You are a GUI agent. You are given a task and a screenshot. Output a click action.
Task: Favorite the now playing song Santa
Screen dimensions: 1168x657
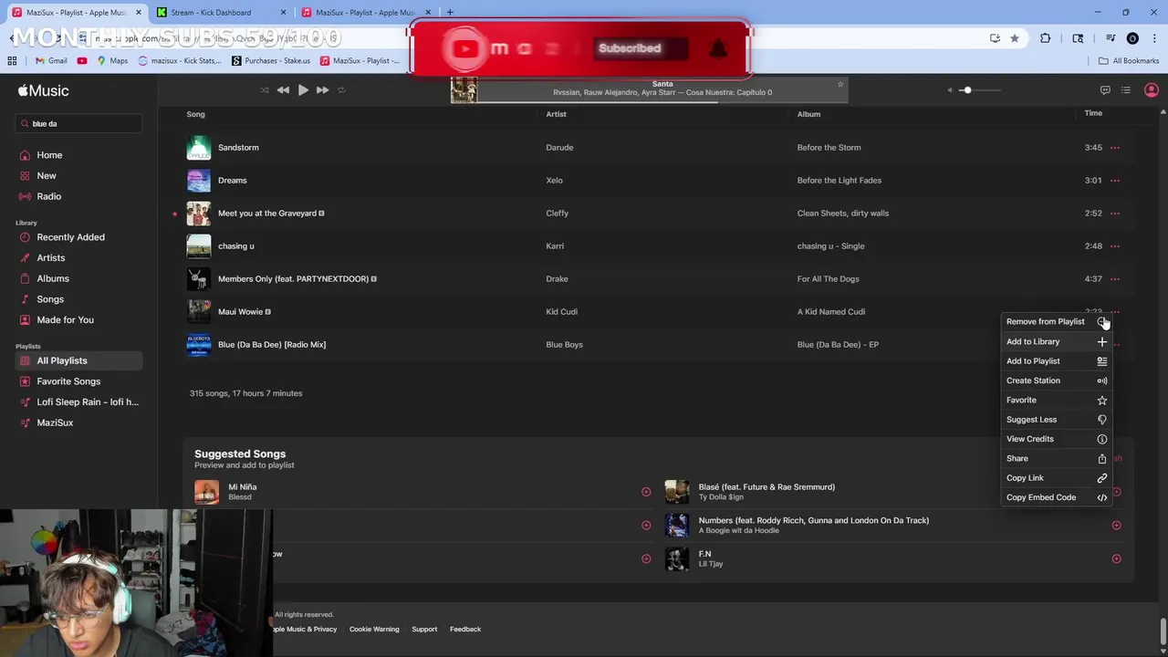[x=840, y=84]
